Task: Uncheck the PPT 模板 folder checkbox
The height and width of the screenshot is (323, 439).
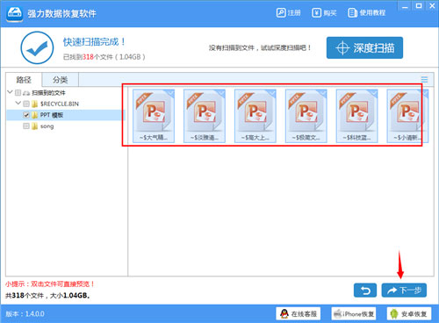Action: 26,115
